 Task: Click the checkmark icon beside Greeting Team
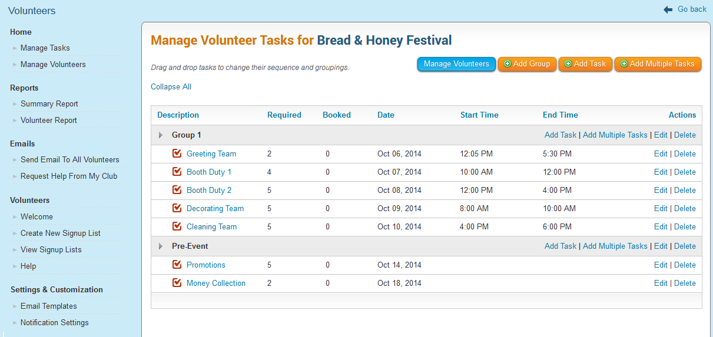click(177, 154)
